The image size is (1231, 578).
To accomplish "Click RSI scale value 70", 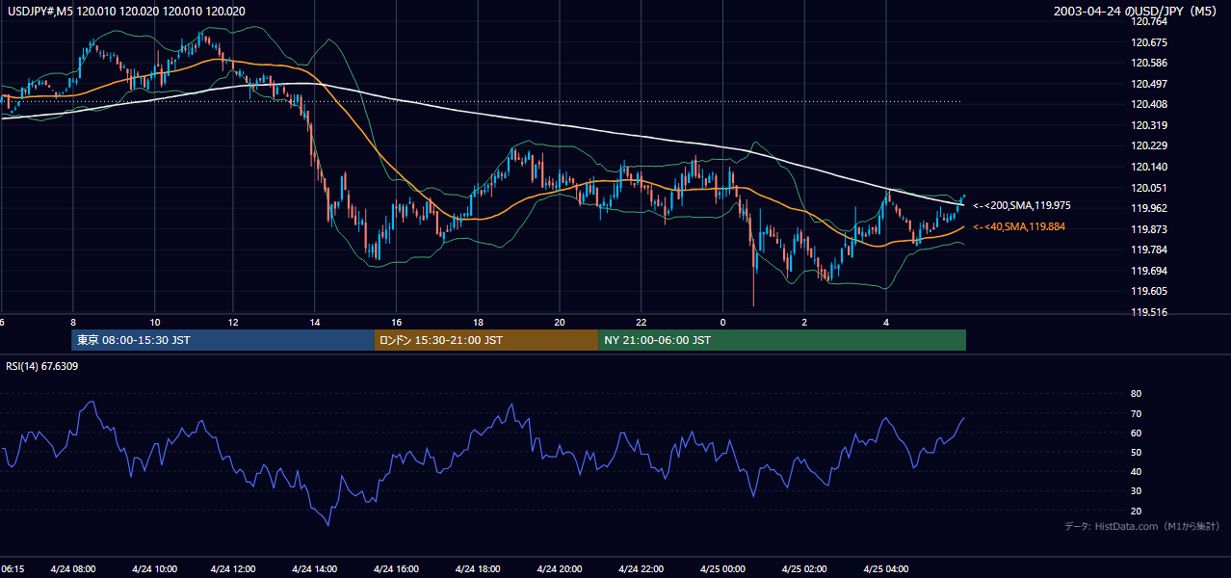I will (x=1136, y=413).
